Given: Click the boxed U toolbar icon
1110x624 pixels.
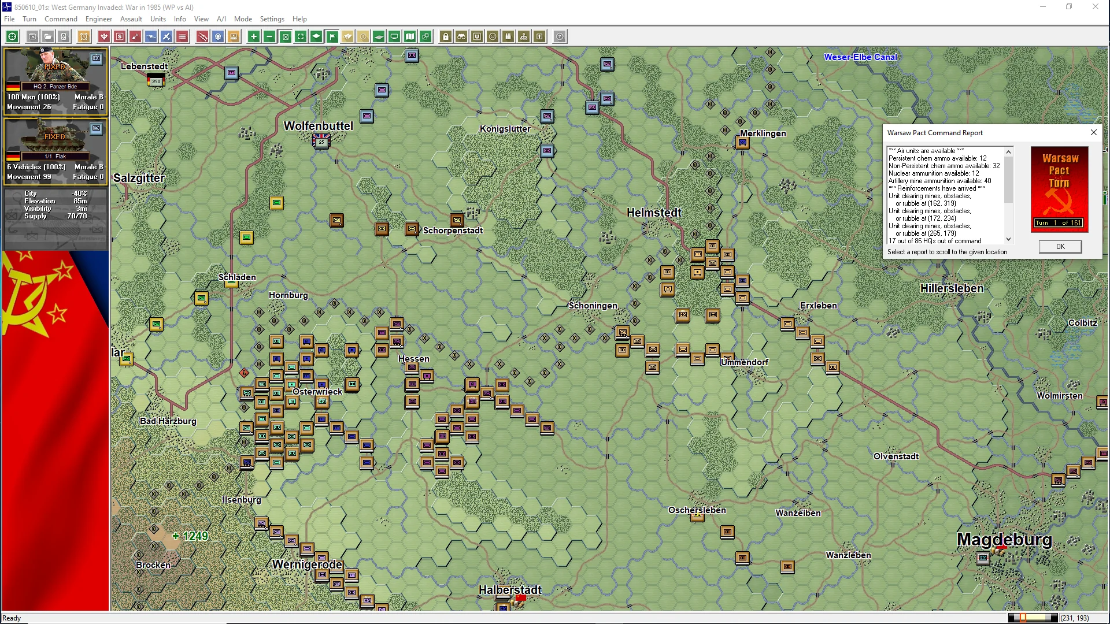Looking at the screenshot, I should (477, 36).
